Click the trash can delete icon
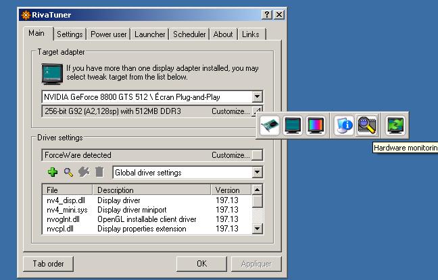The width and height of the screenshot is (438, 280). [99, 172]
